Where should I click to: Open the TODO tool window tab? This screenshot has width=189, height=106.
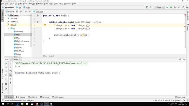point(32,97)
